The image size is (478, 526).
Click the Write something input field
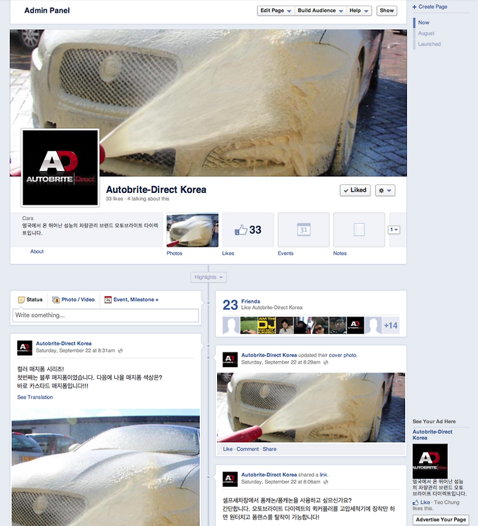point(106,315)
